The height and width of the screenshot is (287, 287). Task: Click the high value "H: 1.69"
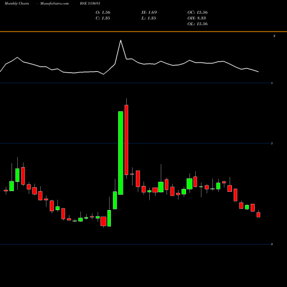click(x=149, y=12)
